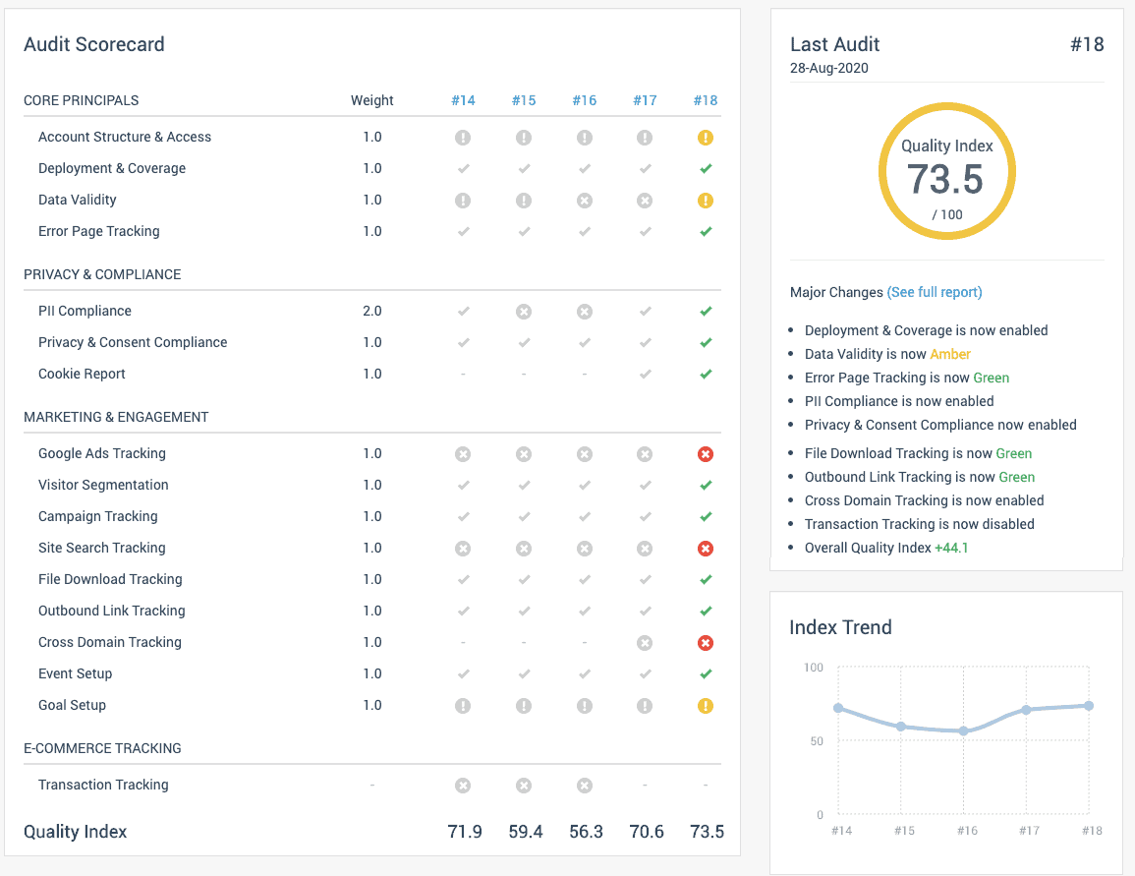Click the green check for Event Setup
The height and width of the screenshot is (876, 1135).
coord(706,674)
